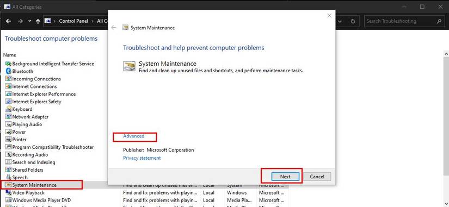Select the Speech entry

pos(20,177)
